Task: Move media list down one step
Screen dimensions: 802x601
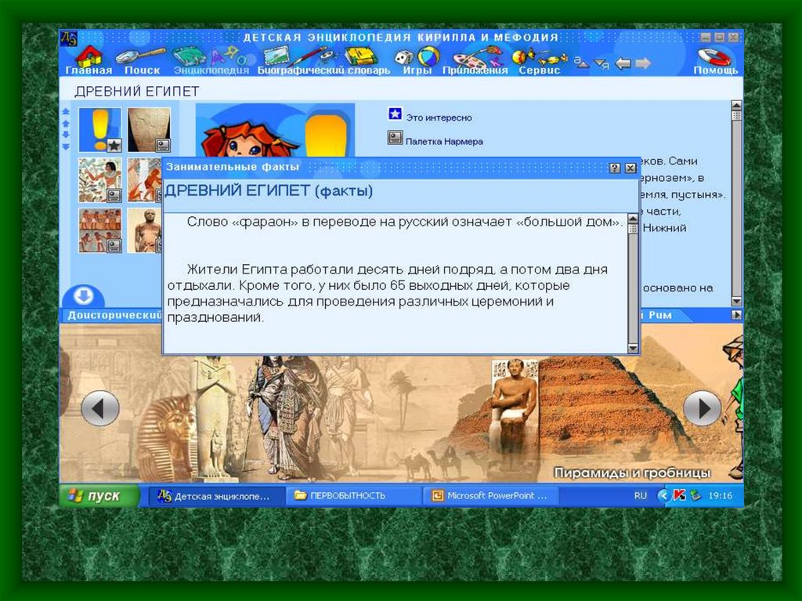Action: (x=66, y=135)
